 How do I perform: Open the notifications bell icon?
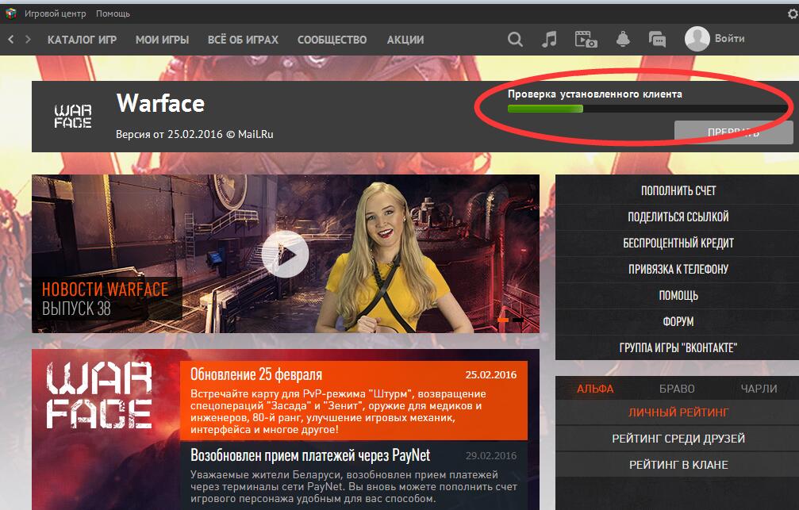click(623, 39)
